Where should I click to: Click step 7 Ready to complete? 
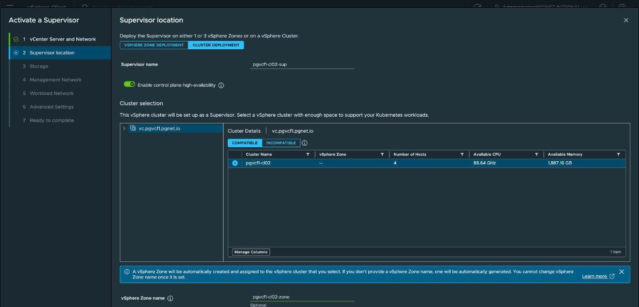click(52, 120)
